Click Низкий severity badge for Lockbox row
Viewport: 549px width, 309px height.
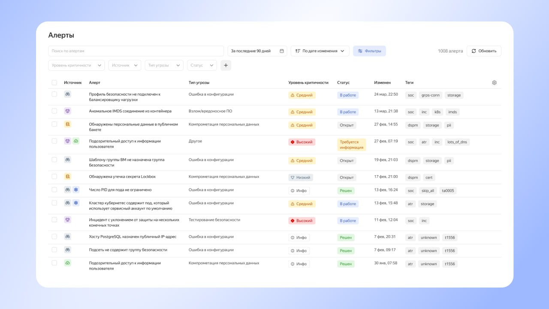pyautogui.click(x=300, y=177)
